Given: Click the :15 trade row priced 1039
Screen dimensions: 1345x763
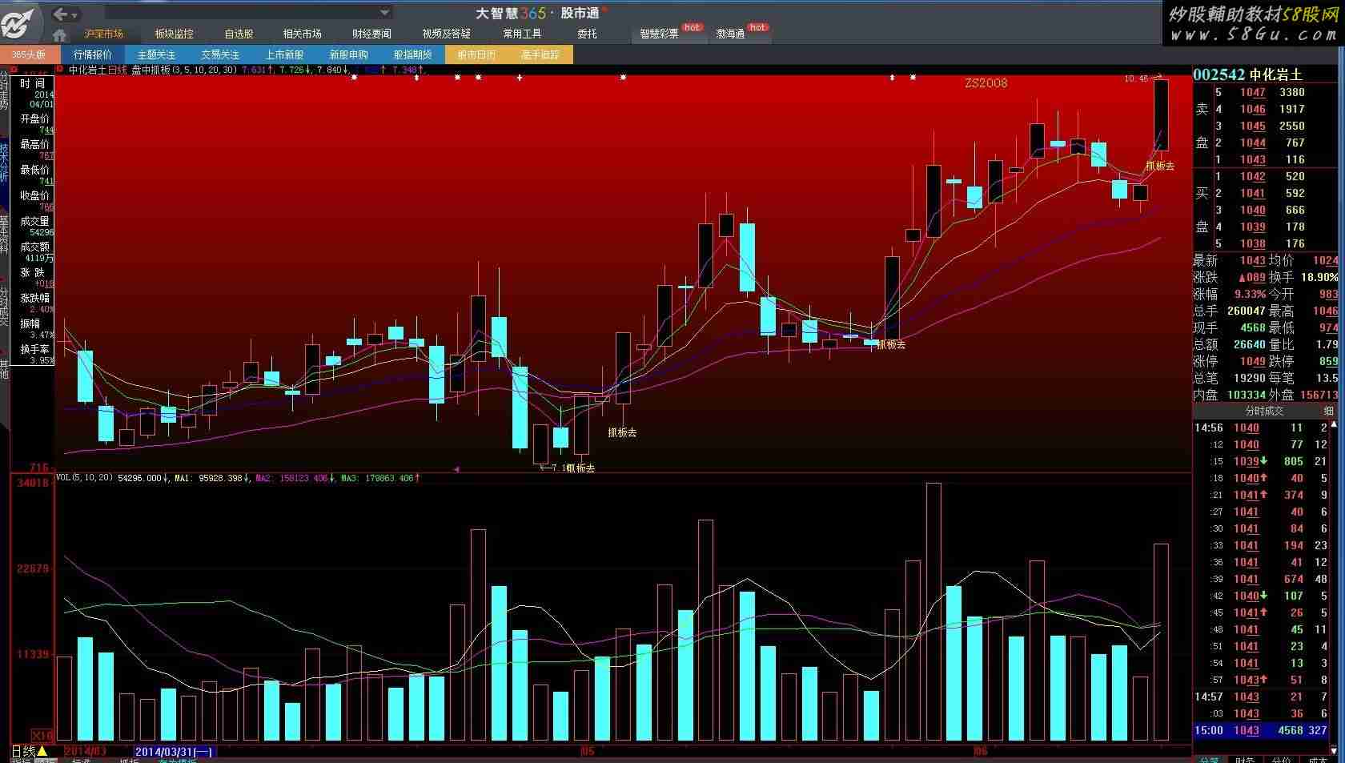Looking at the screenshot, I should click(x=1261, y=461).
